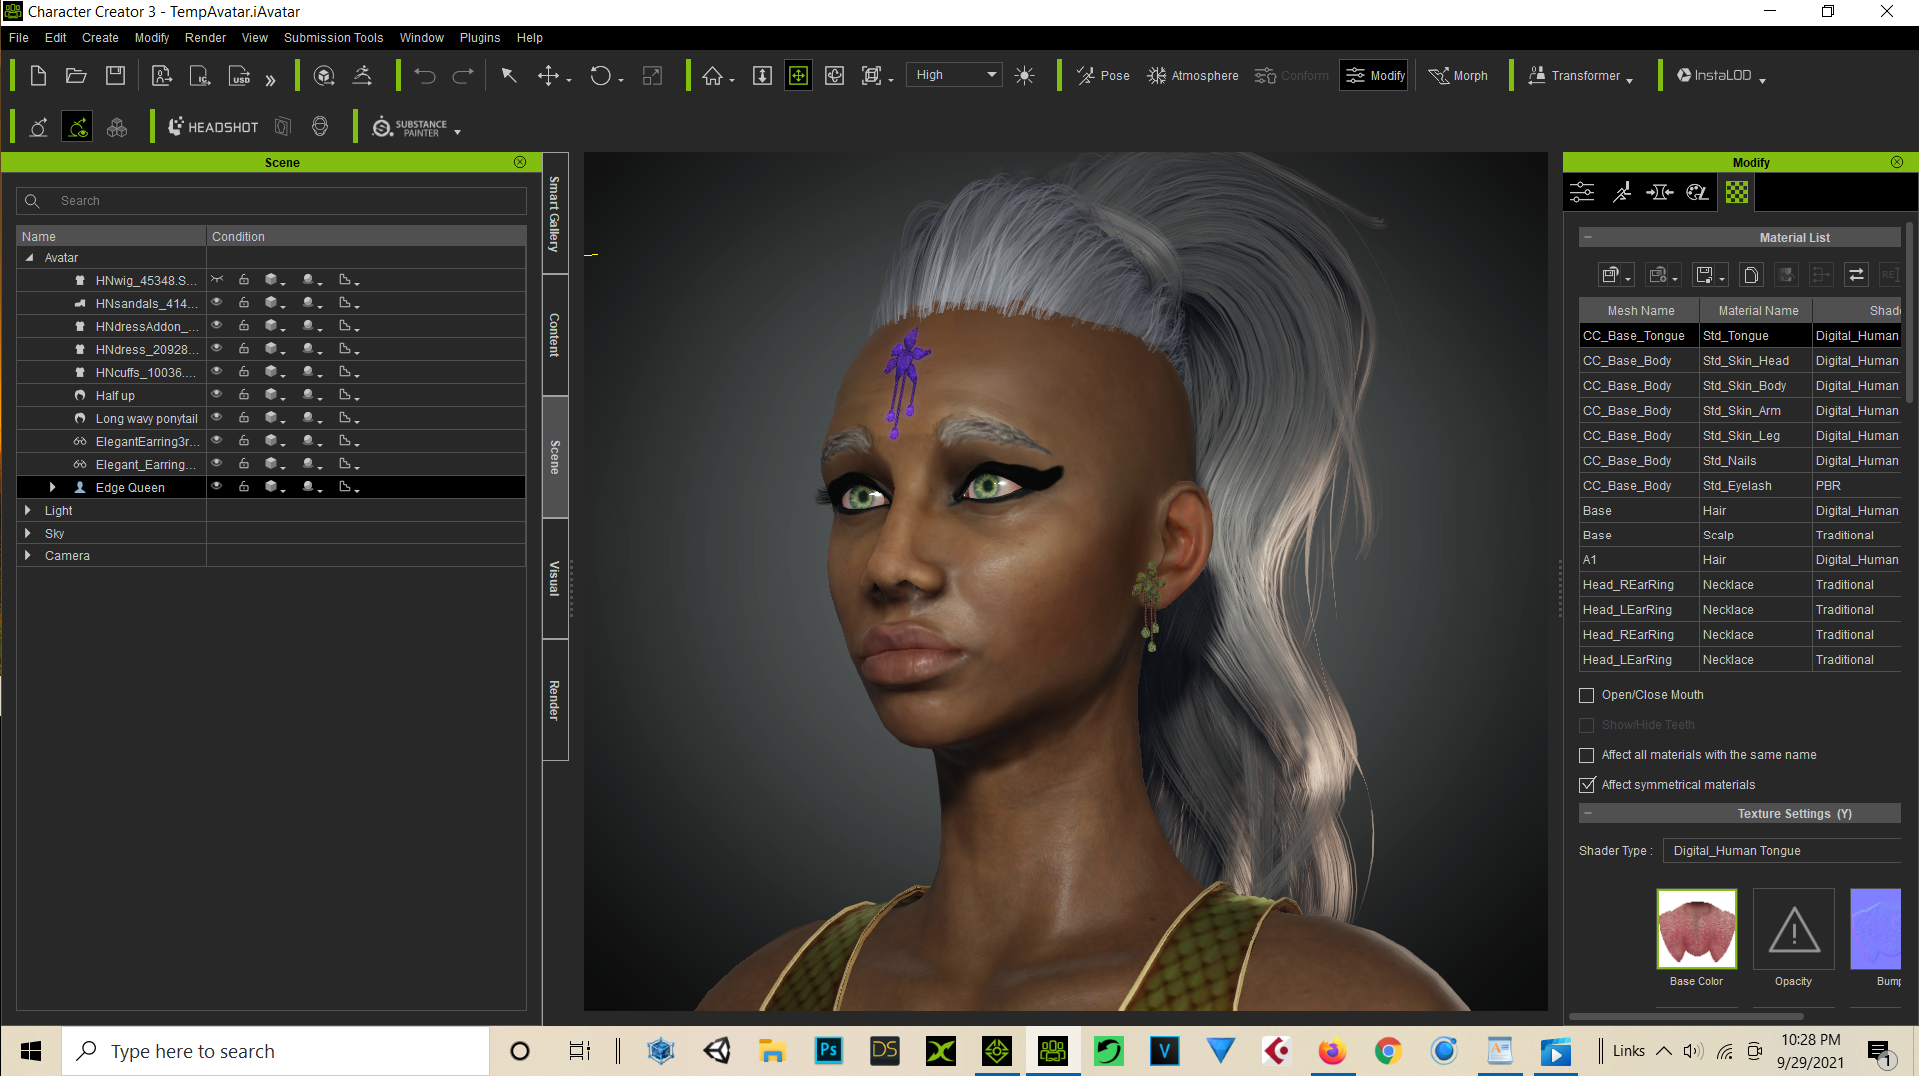Collapse the Material List section

coord(1588,237)
